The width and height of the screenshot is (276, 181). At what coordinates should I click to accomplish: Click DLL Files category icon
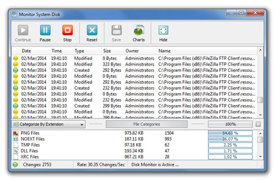[15, 151]
